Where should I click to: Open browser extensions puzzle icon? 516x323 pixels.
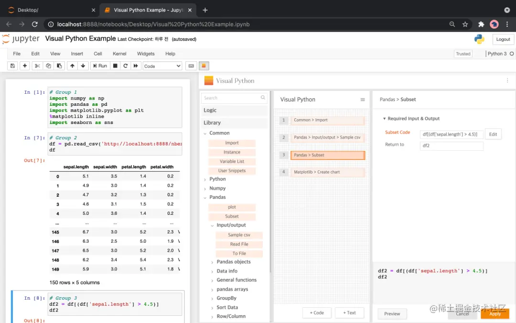click(481, 24)
